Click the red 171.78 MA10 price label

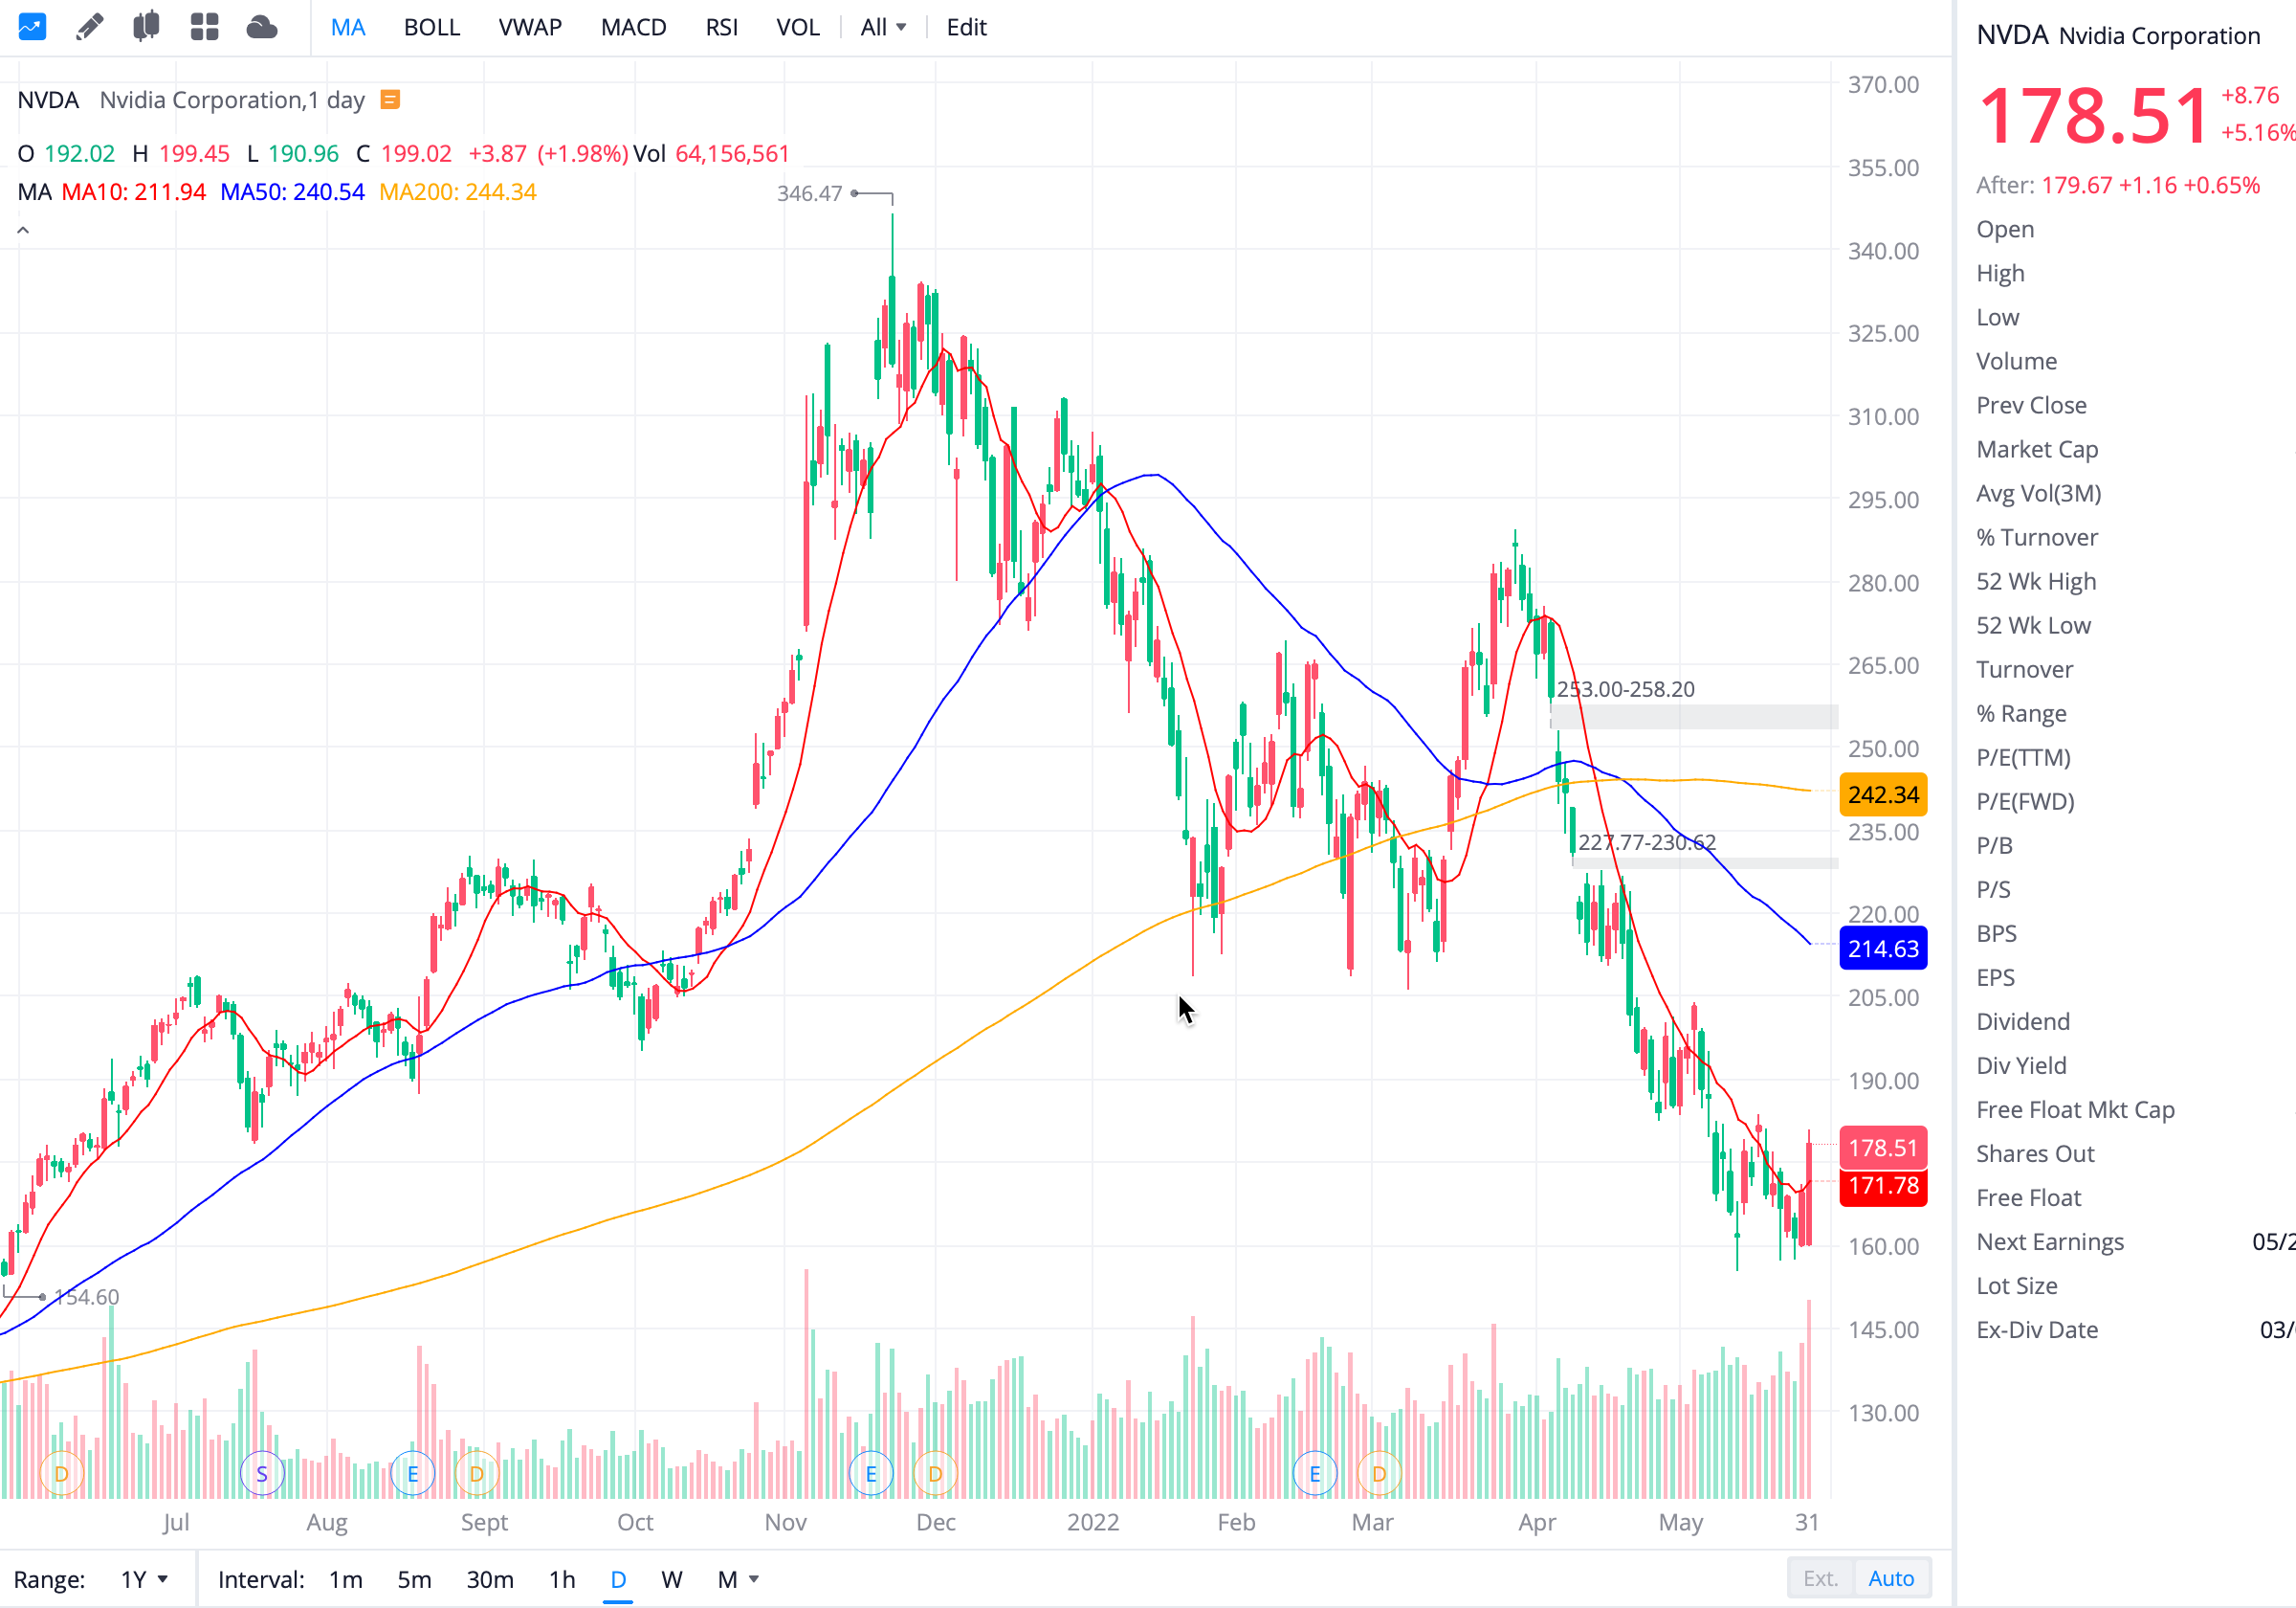pyautogui.click(x=1883, y=1186)
